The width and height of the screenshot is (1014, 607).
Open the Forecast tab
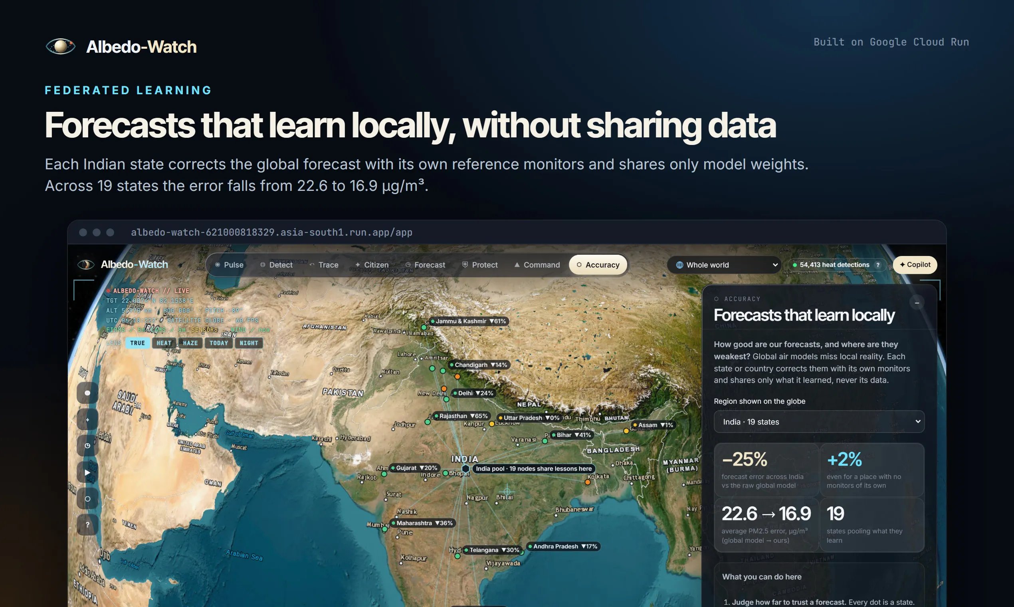[425, 265]
